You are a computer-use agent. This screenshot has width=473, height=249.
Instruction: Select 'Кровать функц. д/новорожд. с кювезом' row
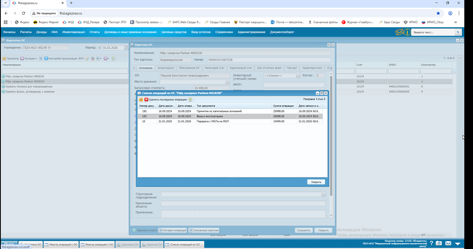coord(65,91)
